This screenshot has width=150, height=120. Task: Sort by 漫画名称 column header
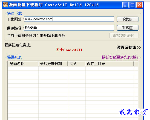click(x=23, y=64)
